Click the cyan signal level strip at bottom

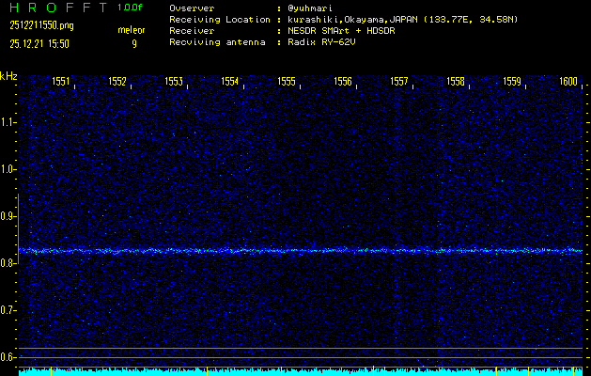(x=301, y=371)
